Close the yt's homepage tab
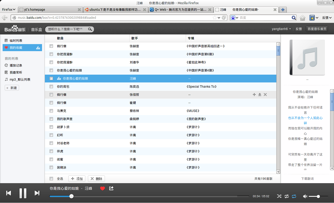The image size is (334, 203). pyautogui.click(x=79, y=10)
